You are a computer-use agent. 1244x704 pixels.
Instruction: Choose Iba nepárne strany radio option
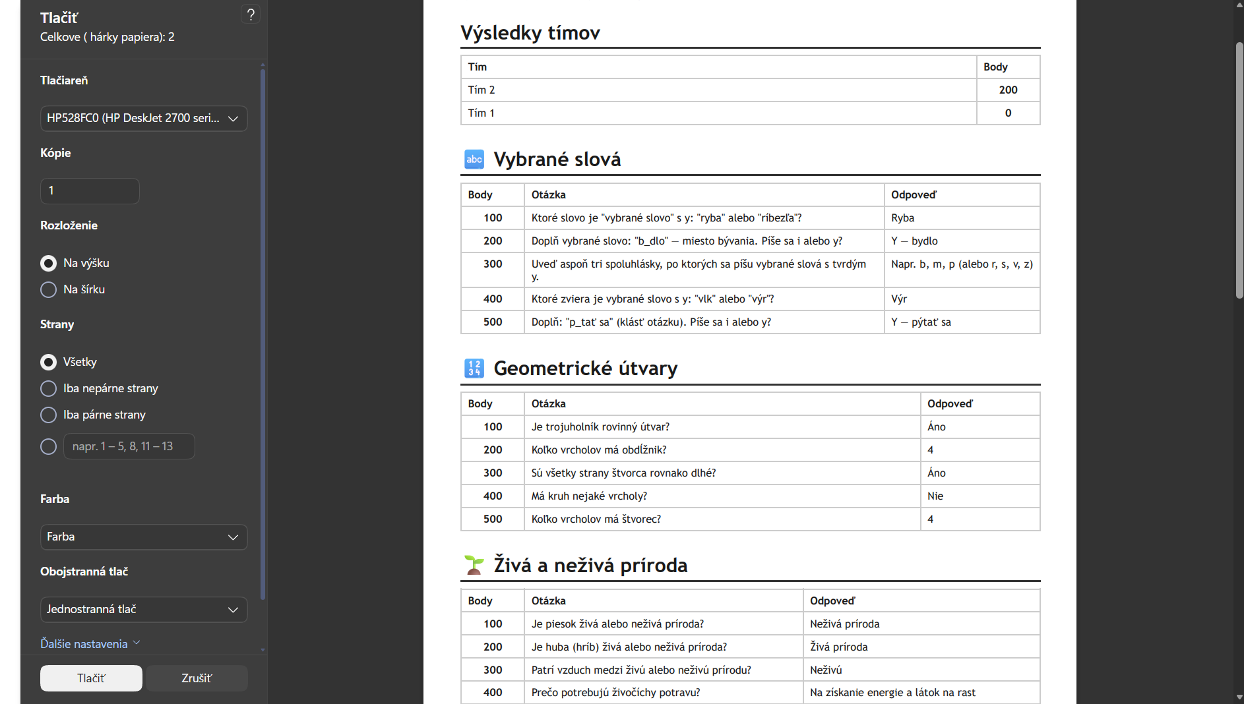pyautogui.click(x=48, y=388)
